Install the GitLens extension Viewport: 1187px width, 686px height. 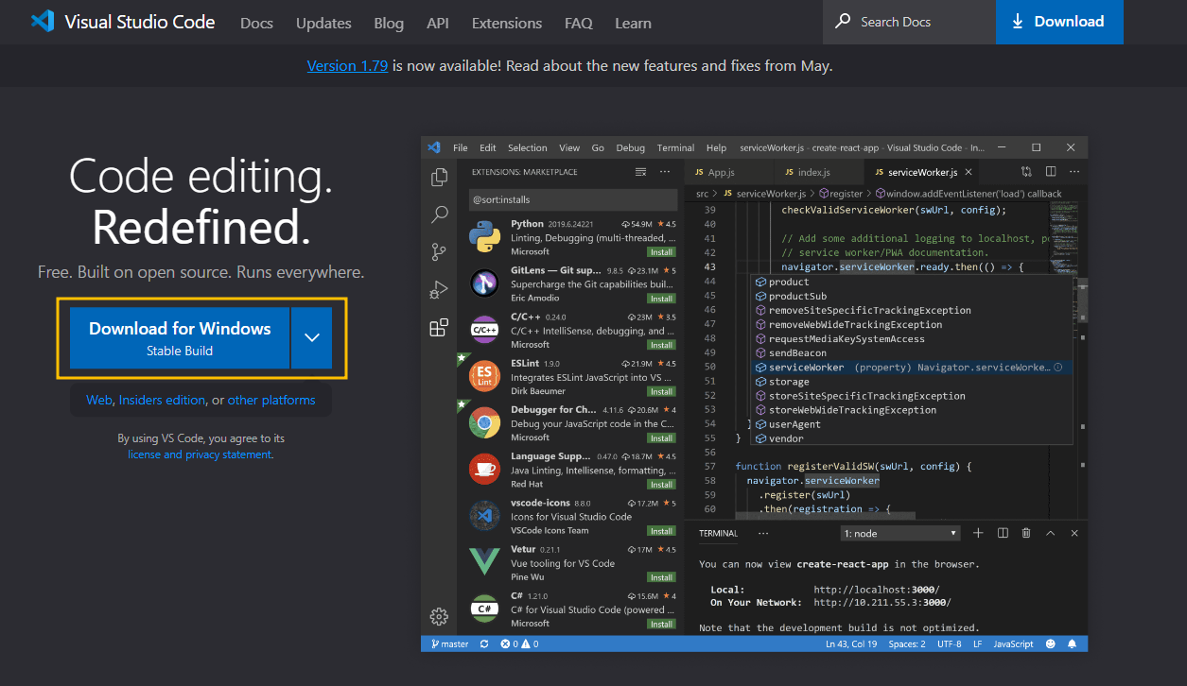pos(661,299)
